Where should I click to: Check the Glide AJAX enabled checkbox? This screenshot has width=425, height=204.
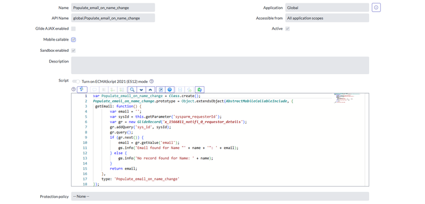coord(74,28)
